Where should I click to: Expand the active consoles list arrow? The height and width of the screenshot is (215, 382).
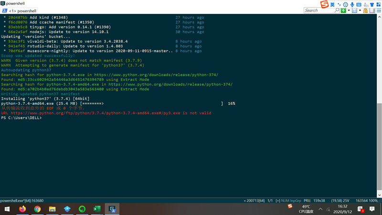pyautogui.click(x=360, y=11)
